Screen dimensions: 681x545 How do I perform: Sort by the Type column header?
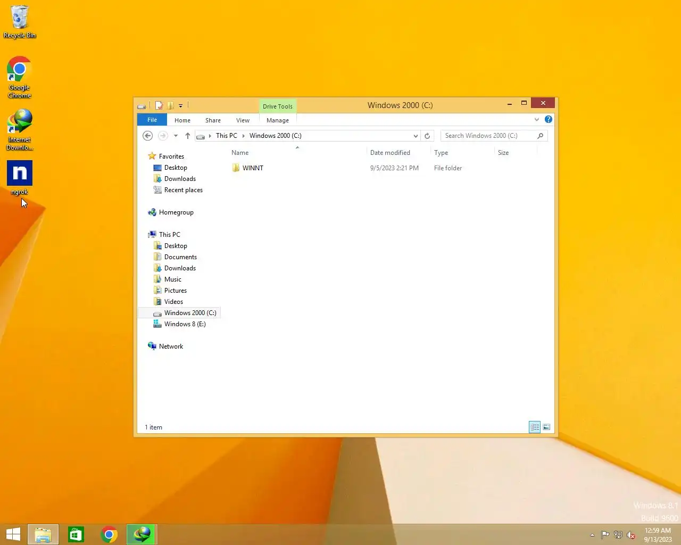point(462,153)
